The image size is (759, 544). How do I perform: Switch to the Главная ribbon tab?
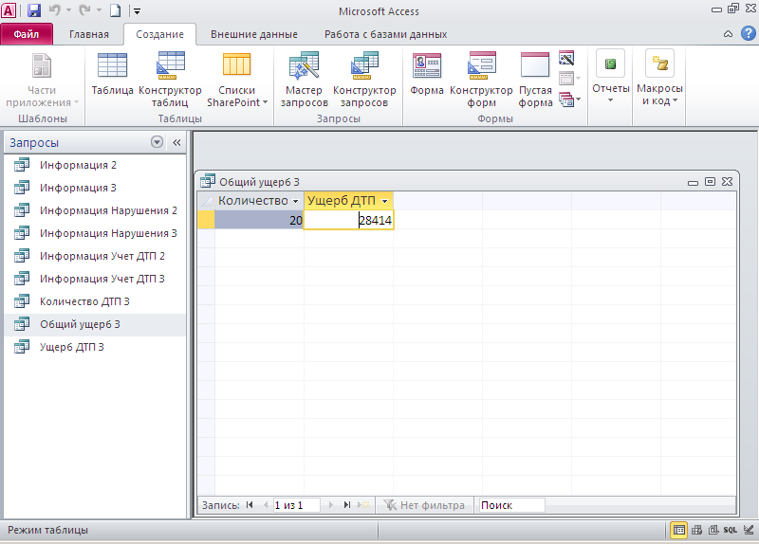pyautogui.click(x=89, y=34)
